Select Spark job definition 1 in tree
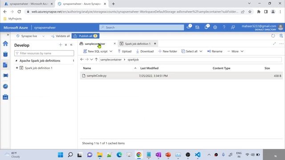The height and width of the screenshot is (160, 285). pos(39,68)
